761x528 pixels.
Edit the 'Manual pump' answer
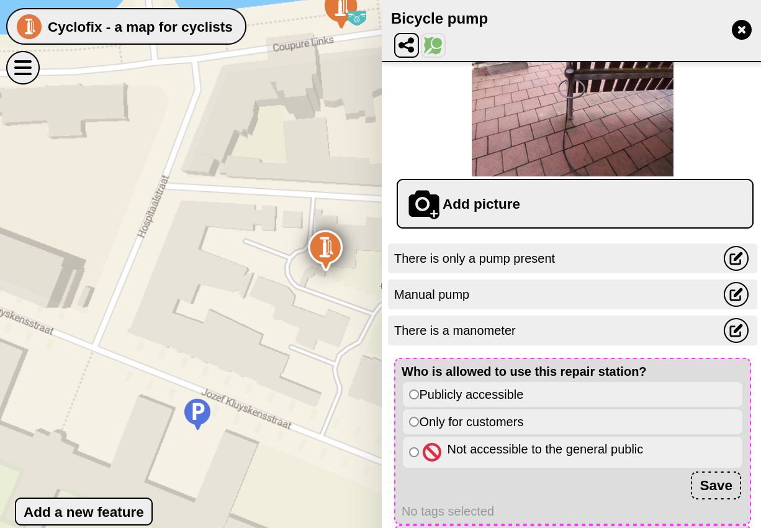pyautogui.click(x=736, y=294)
